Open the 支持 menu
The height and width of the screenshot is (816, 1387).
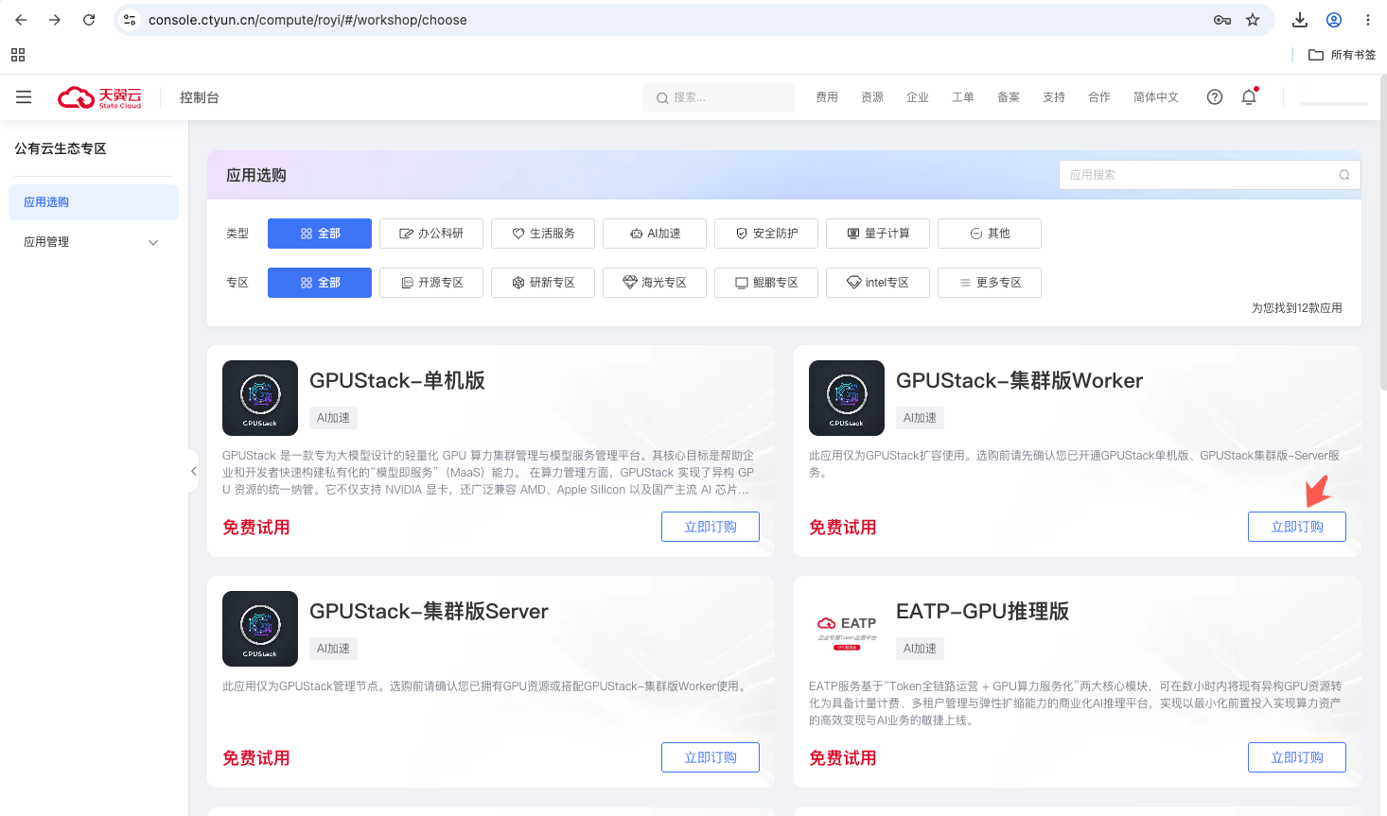click(x=1054, y=97)
